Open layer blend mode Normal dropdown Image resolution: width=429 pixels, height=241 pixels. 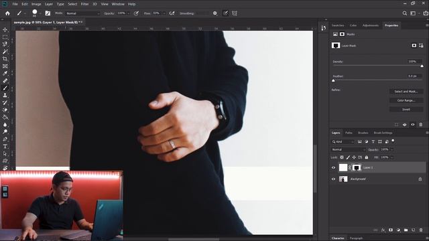349,149
